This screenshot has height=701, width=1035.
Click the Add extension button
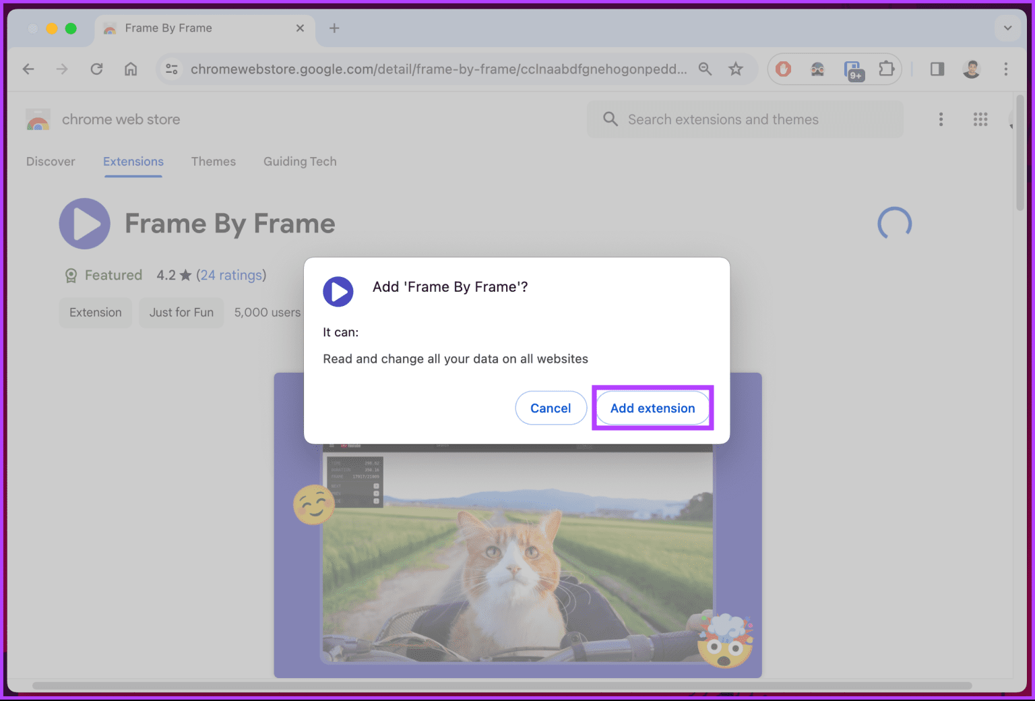coord(652,408)
